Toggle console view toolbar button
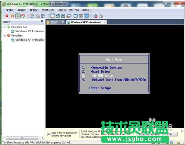This screenshot has width=185, height=145. 86,16
